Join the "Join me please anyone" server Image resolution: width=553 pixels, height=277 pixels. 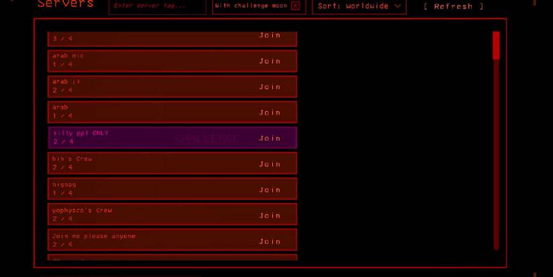(x=269, y=241)
